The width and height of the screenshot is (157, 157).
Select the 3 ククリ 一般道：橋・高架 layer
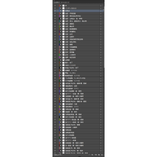click(x=78, y=122)
